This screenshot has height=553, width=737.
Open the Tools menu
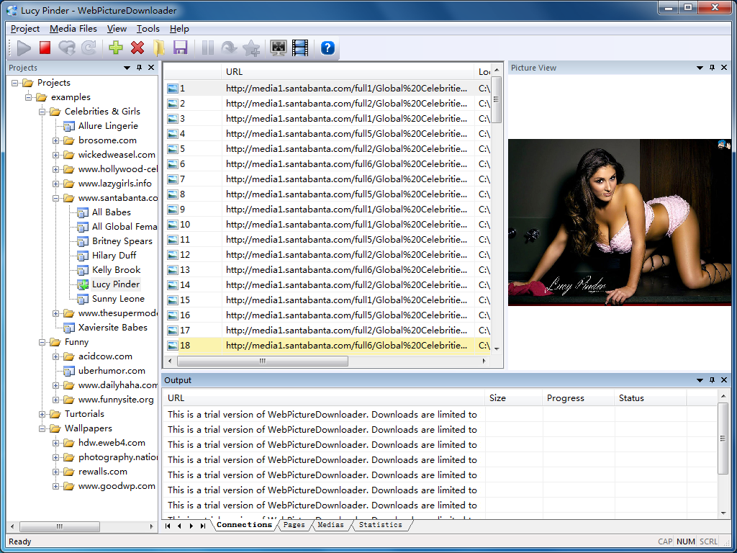point(148,29)
